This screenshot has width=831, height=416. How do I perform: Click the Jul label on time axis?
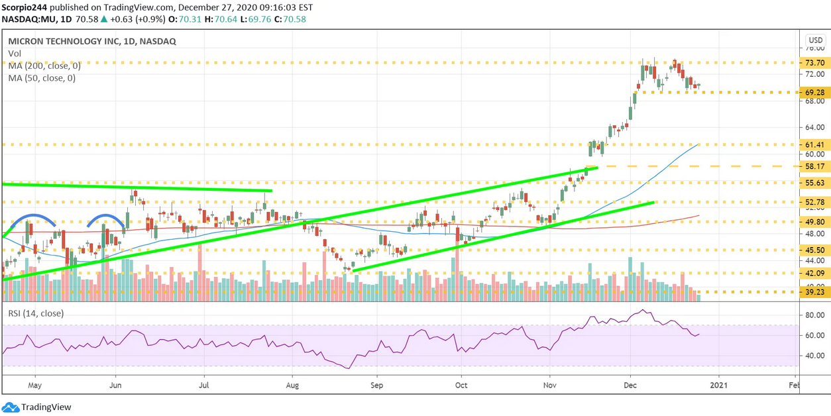(x=204, y=384)
